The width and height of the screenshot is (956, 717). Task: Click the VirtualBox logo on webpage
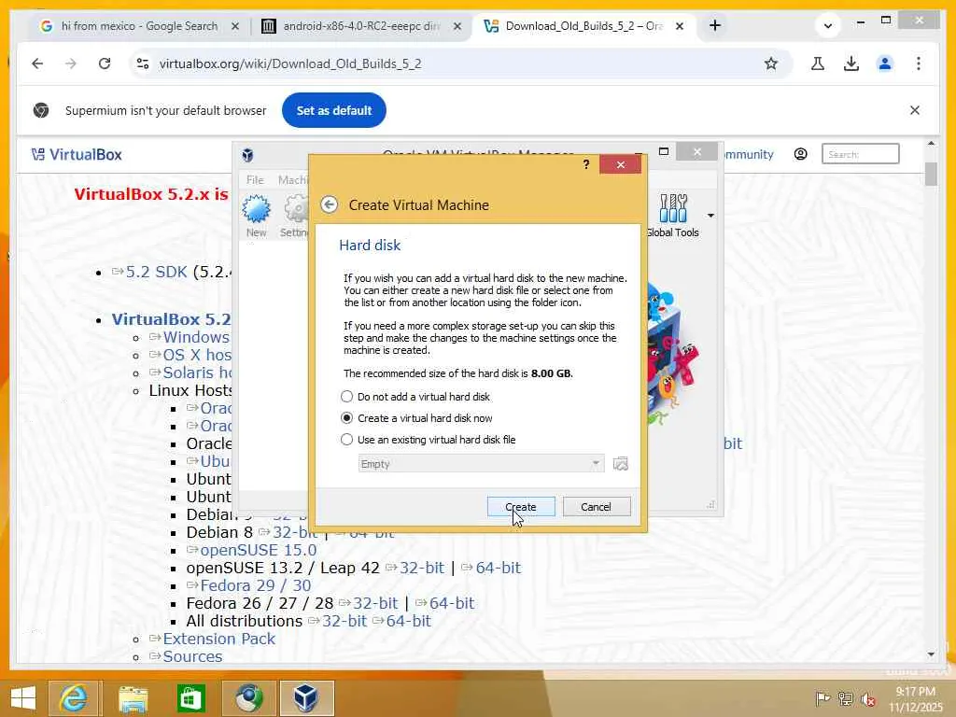pos(77,155)
